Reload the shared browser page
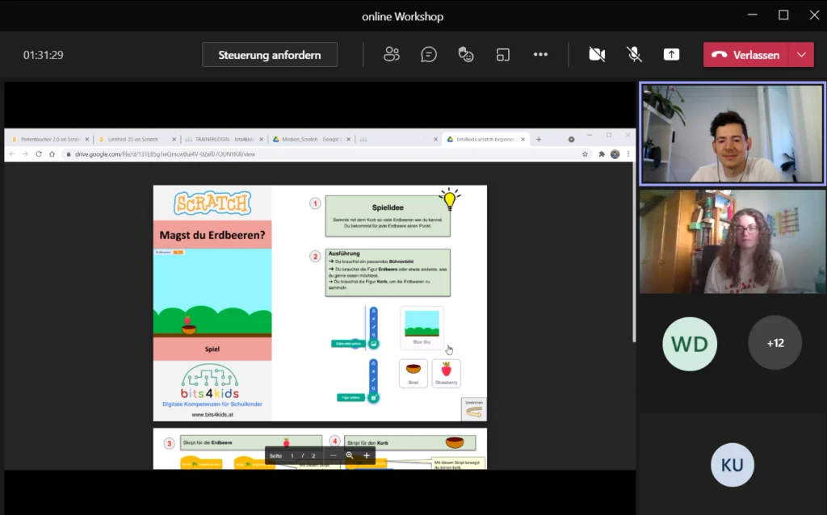827x515 pixels. (39, 154)
